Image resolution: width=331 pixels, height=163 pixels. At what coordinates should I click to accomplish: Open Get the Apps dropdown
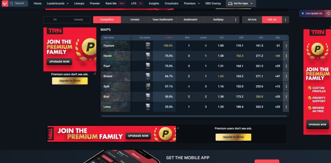pos(240,4)
